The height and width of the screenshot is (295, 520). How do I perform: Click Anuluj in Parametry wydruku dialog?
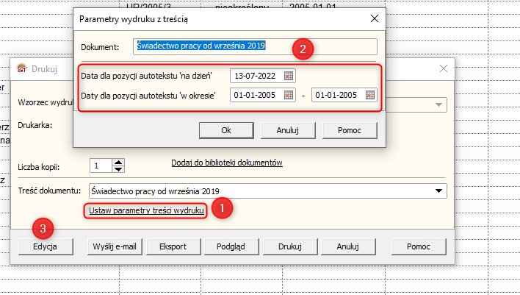(x=288, y=130)
